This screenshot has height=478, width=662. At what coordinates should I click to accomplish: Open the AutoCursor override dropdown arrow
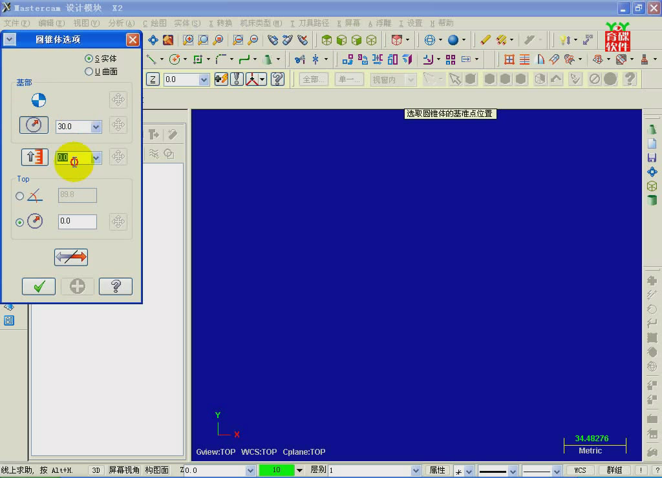262,79
